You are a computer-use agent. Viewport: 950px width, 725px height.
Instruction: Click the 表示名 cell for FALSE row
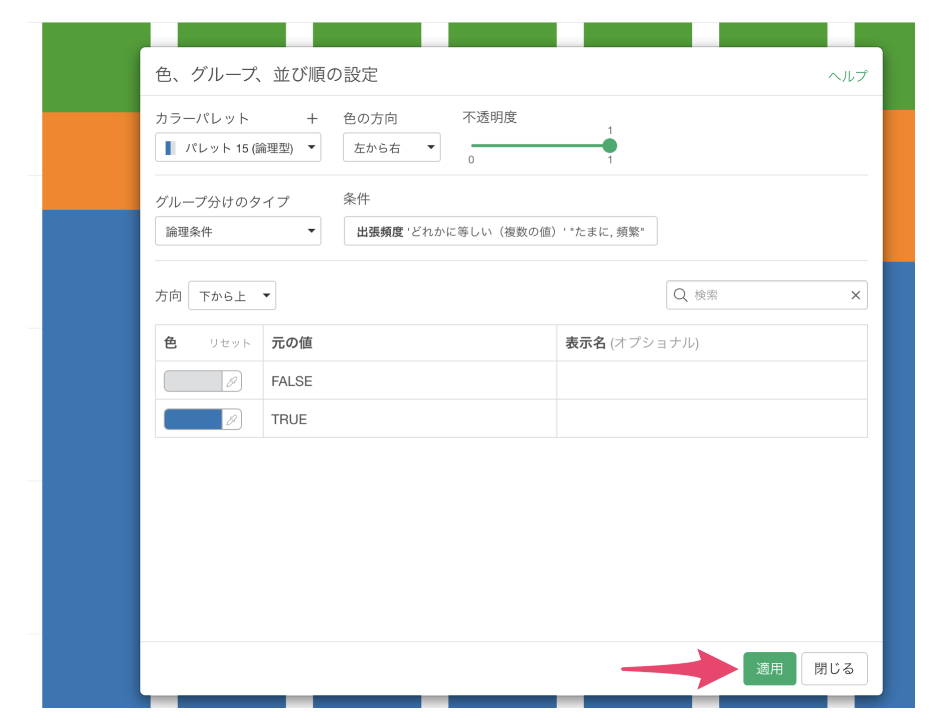pyautogui.click(x=711, y=381)
